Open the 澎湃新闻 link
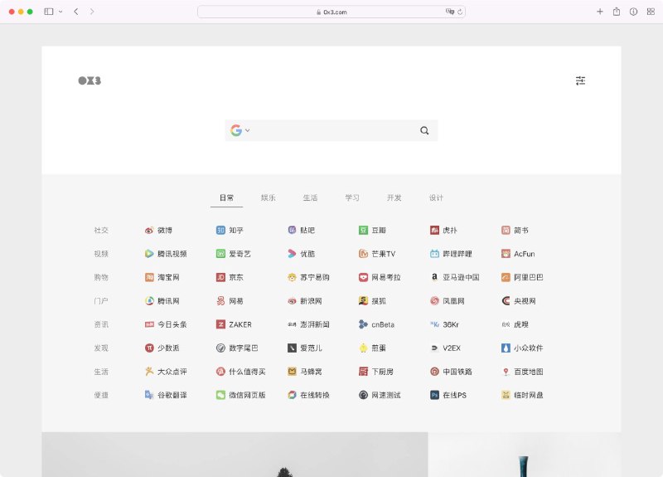This screenshot has width=663, height=477. point(308,324)
